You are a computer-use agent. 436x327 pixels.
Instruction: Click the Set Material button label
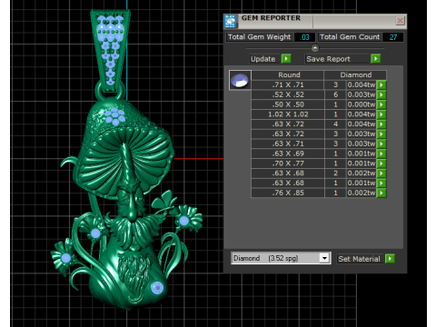(359, 259)
